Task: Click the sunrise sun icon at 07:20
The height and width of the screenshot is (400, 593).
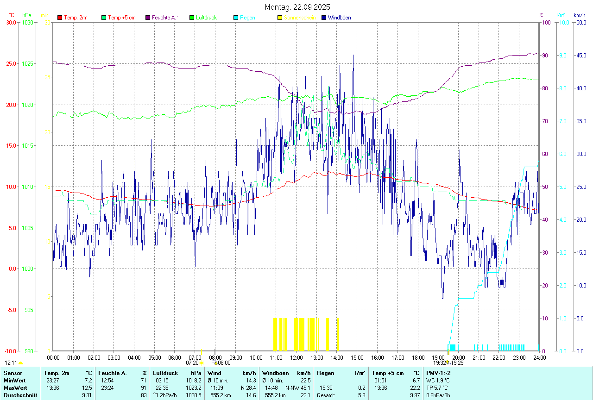Action: [202, 363]
